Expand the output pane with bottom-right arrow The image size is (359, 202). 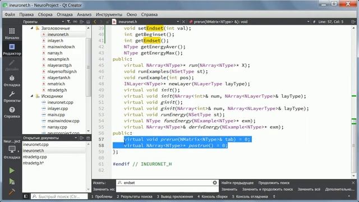tap(349, 196)
